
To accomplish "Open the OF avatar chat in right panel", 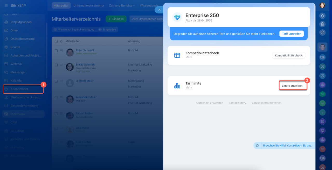I will click(322, 94).
